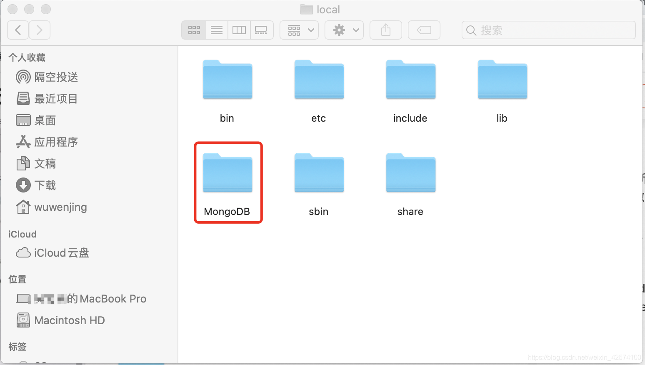
Task: Open the gear action menu
Action: tap(344, 30)
